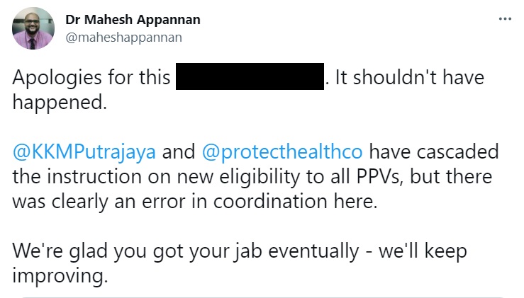
Task: Click the divider line below the tweet
Action: tap(262, 297)
